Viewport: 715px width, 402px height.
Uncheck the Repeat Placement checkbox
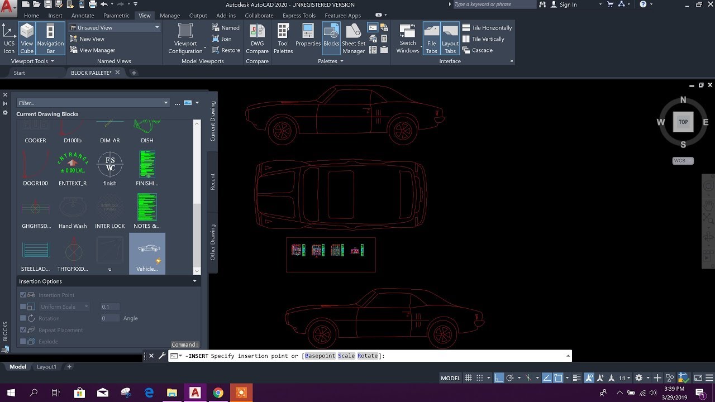23,330
